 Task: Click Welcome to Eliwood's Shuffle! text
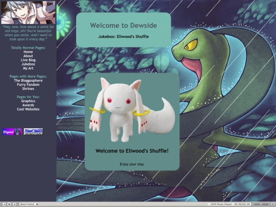[132, 151]
